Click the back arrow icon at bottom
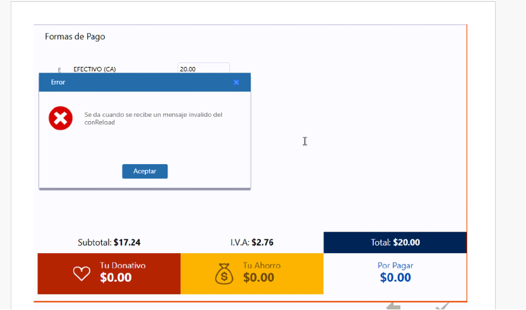This screenshot has width=526, height=310. (393, 306)
